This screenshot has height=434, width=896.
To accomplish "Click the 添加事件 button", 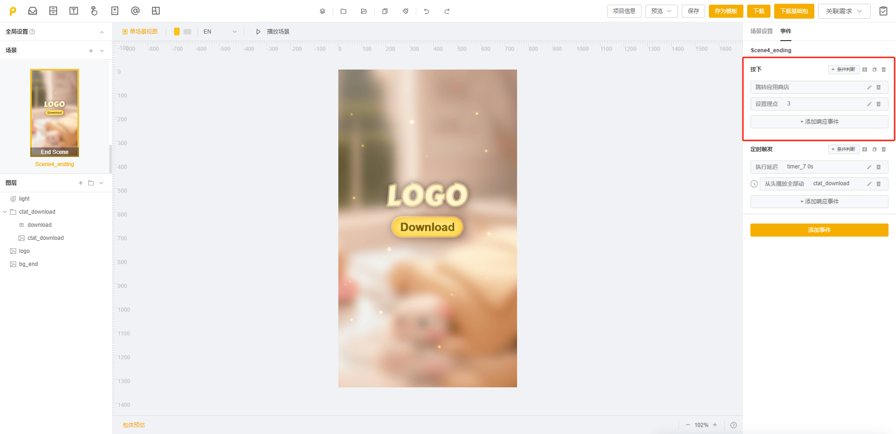I will click(x=819, y=230).
